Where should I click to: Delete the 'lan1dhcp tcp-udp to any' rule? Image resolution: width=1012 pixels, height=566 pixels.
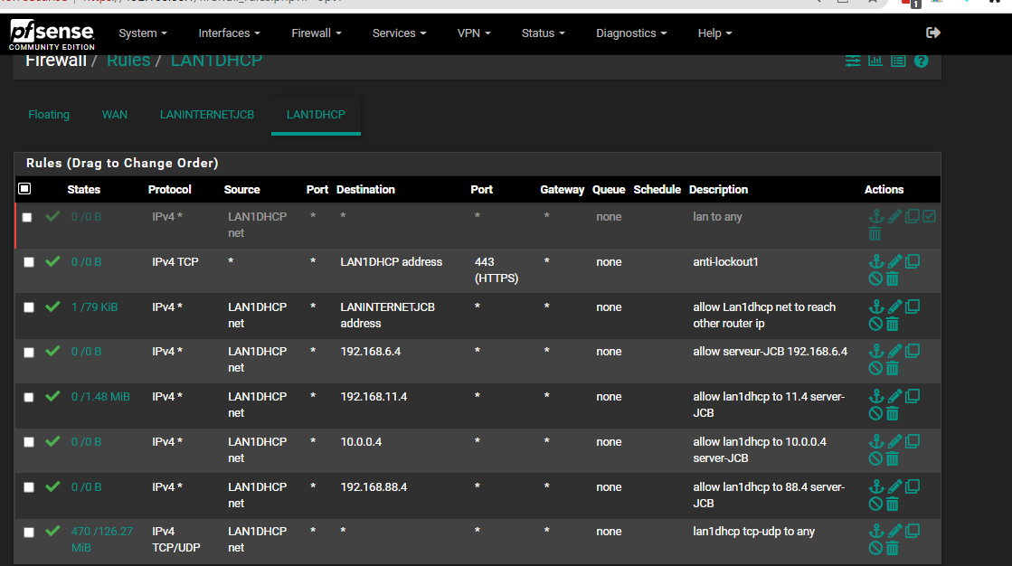tap(892, 549)
